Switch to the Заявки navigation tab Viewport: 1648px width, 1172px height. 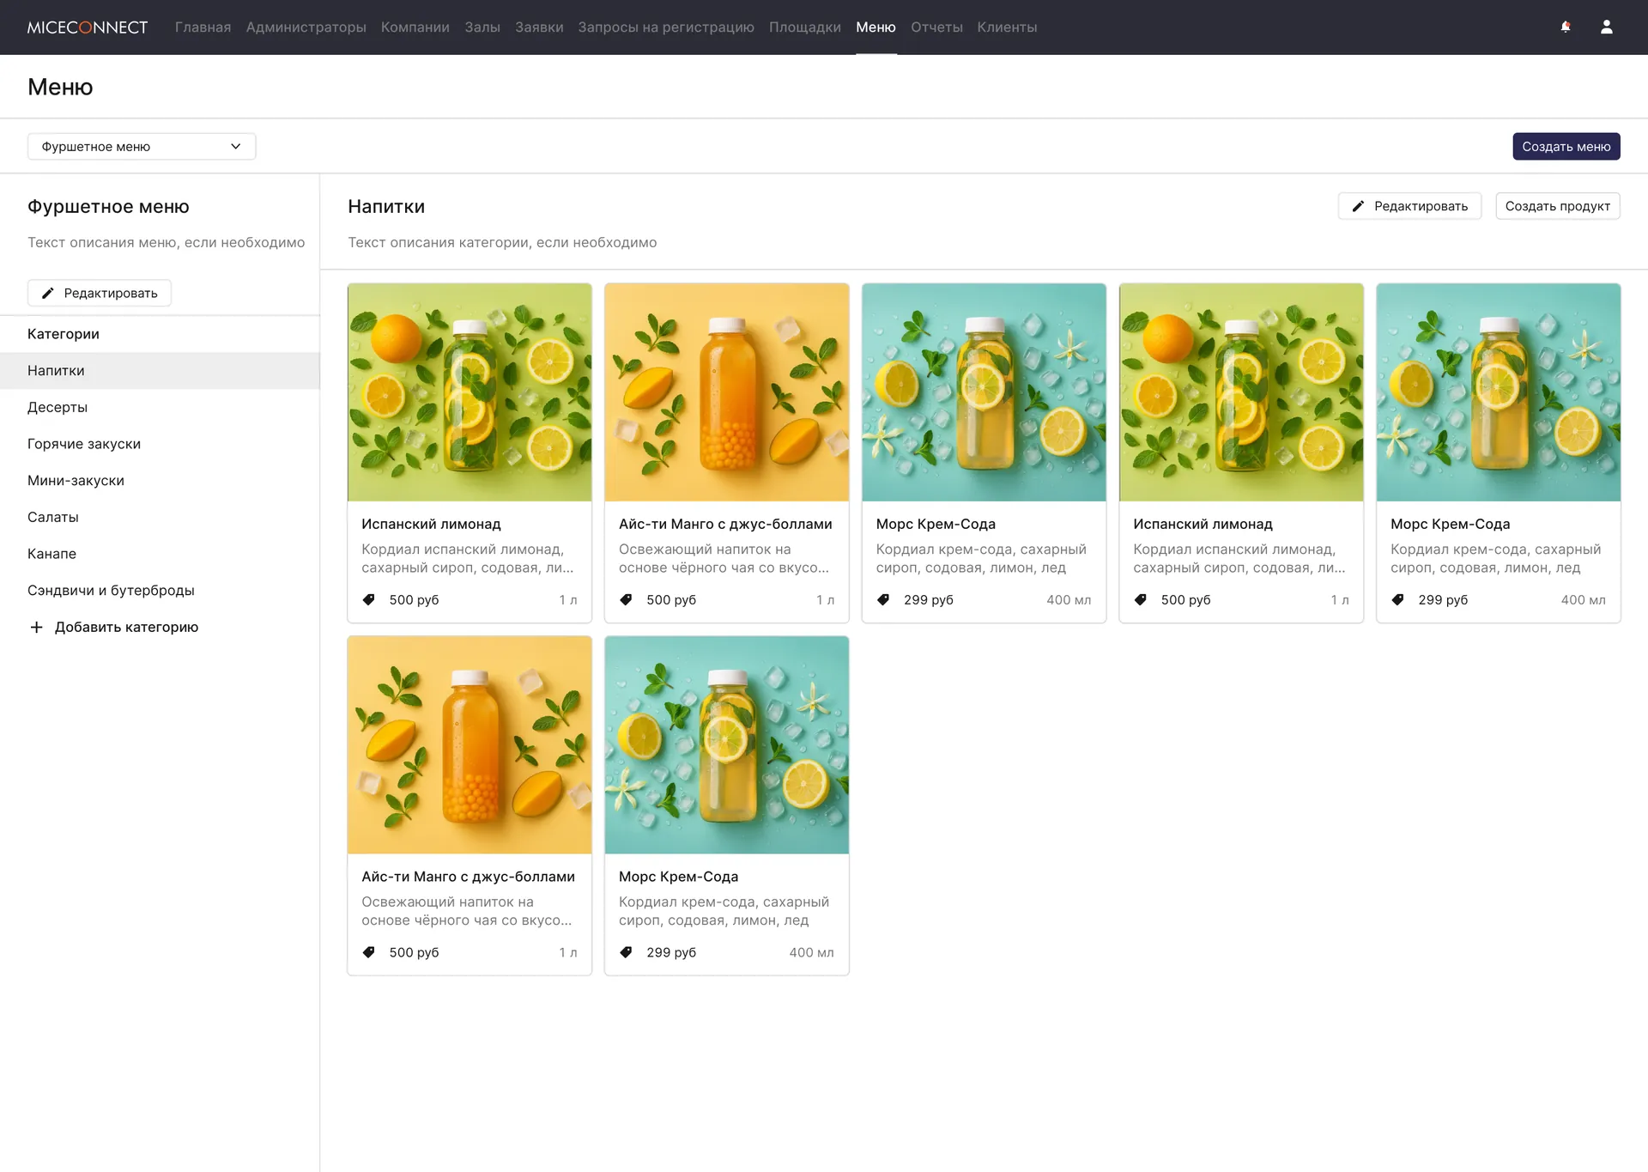539,27
